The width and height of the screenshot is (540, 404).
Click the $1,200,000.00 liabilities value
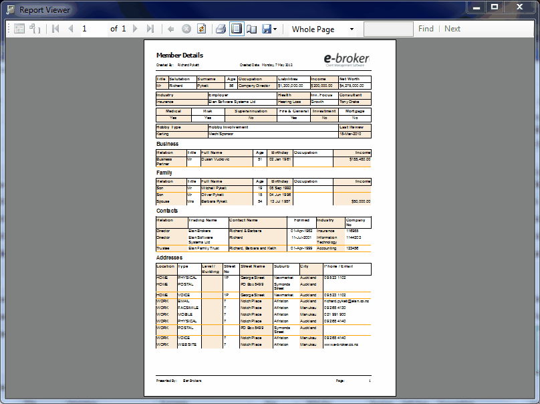click(290, 86)
